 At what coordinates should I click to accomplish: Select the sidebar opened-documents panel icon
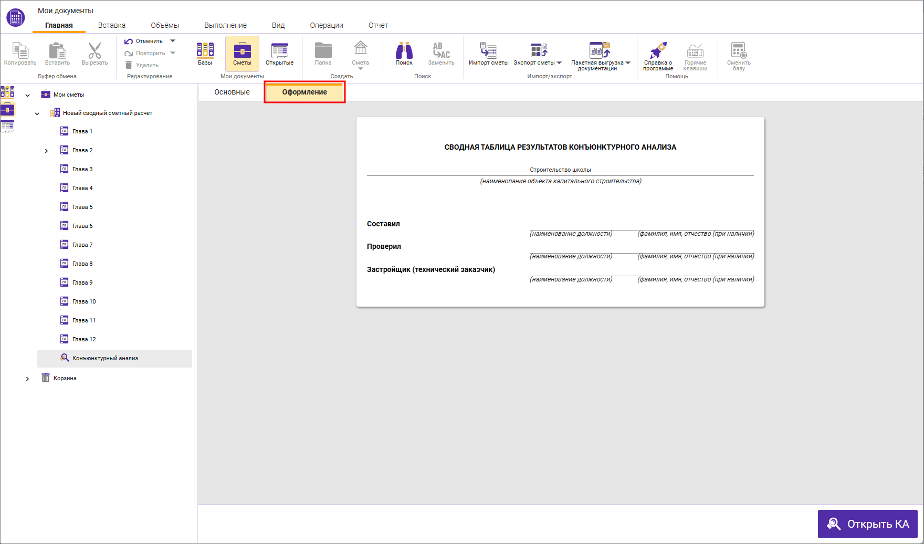coord(7,127)
